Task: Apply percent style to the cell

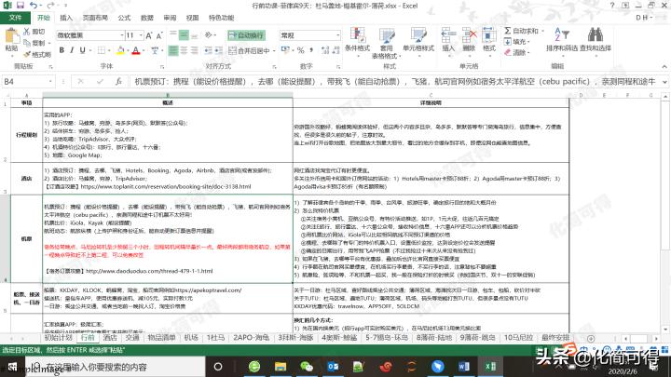Action: pyautogui.click(x=300, y=50)
